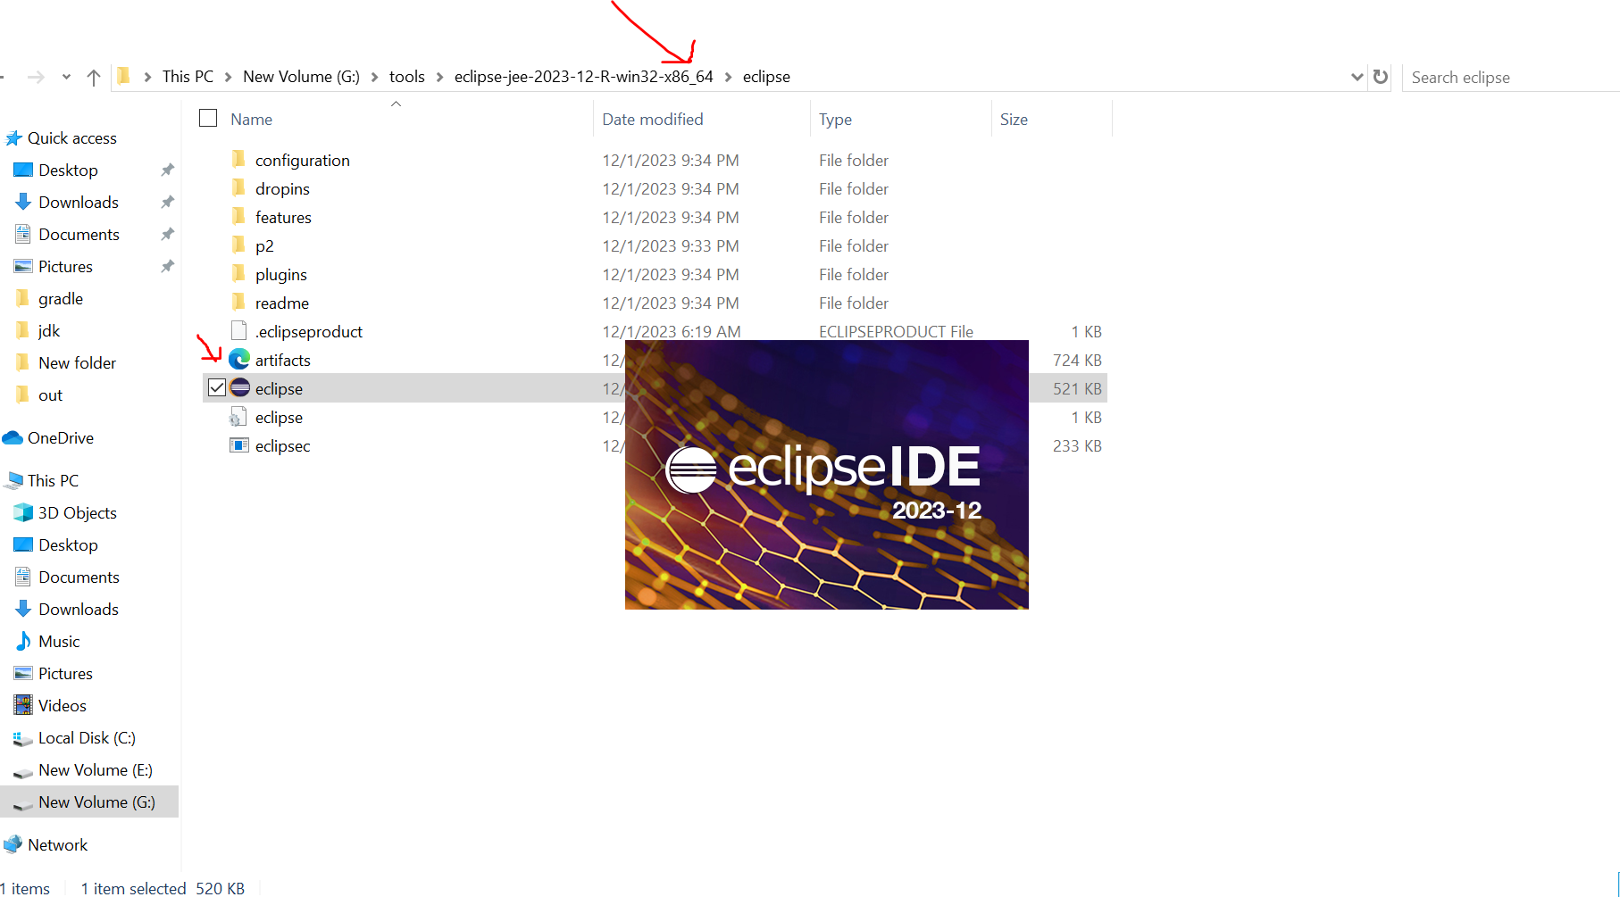Click the ECLIPSEPRODUCT File type cell
This screenshot has width=1620, height=897.
pos(896,331)
